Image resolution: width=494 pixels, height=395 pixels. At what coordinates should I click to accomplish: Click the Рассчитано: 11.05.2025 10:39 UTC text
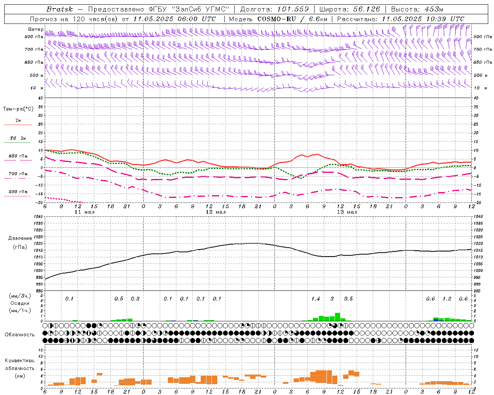[x=401, y=19]
